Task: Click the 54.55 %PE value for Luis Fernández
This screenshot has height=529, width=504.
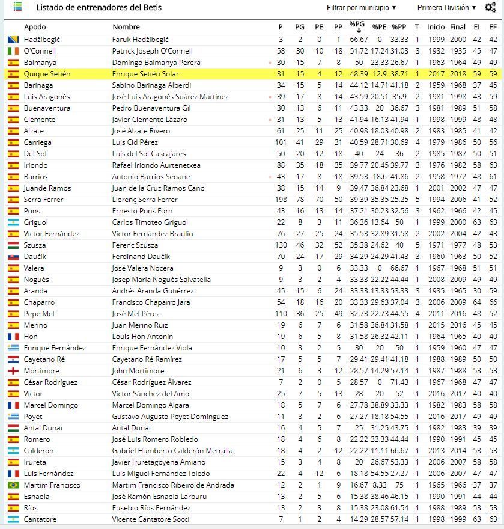Action: point(380,474)
